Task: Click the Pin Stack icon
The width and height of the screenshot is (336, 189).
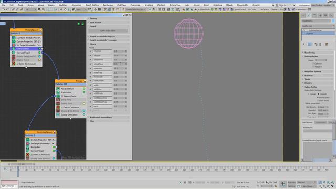Action: tap(304, 44)
